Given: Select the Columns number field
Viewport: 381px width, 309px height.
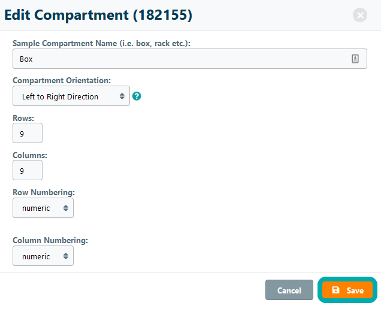Looking at the screenshot, I should pos(28,171).
